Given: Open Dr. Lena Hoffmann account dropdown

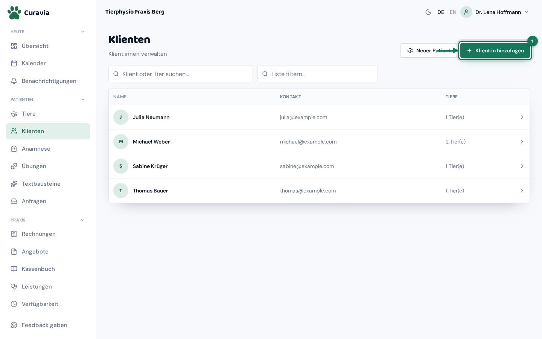Looking at the screenshot, I should tap(495, 12).
